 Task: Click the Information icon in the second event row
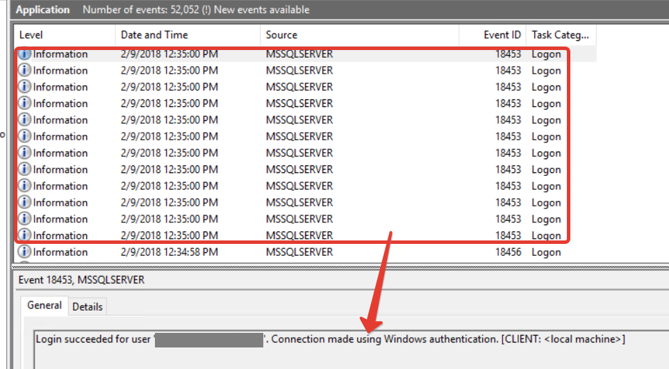(x=25, y=70)
